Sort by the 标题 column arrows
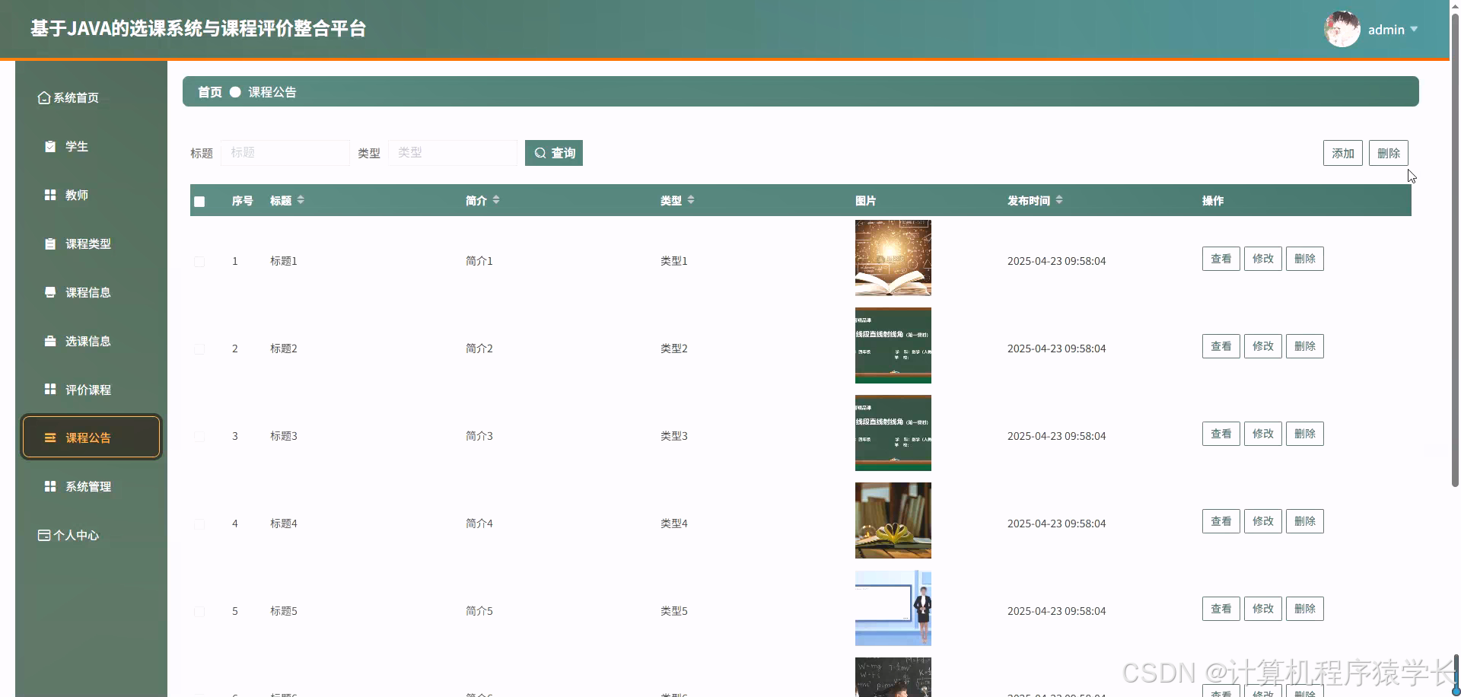 pos(301,199)
